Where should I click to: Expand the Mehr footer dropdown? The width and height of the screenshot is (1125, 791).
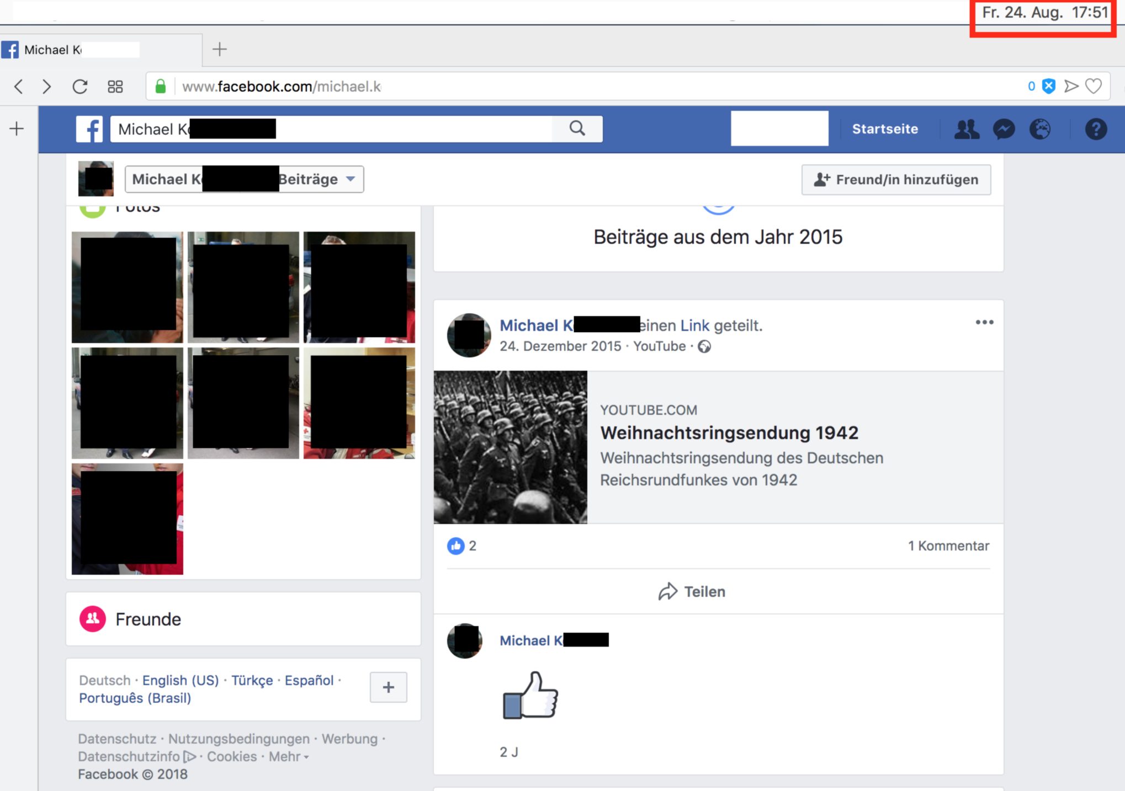289,756
